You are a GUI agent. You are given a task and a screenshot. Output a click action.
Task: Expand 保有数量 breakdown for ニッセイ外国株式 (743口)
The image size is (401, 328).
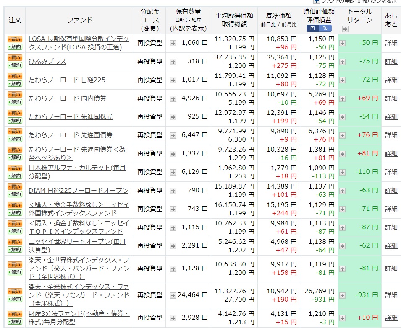click(173, 209)
